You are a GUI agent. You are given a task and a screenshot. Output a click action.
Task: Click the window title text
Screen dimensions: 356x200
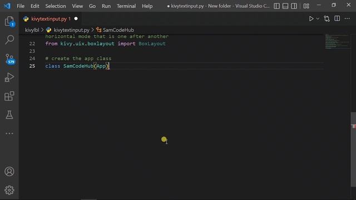(218, 6)
